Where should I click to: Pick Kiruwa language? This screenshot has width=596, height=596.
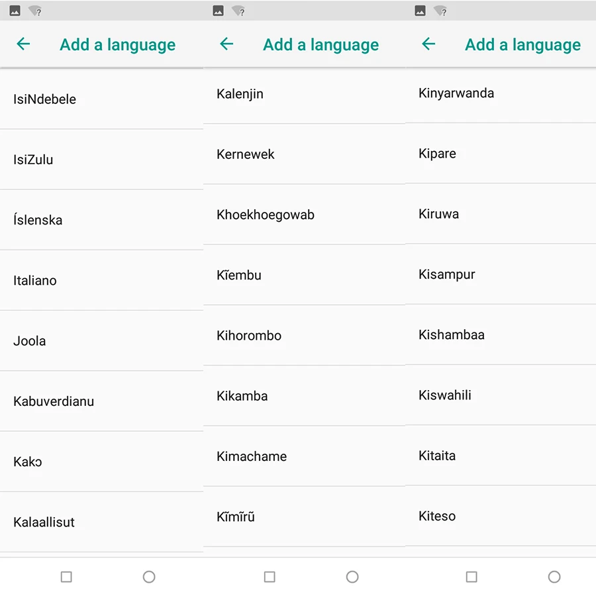[501, 214]
